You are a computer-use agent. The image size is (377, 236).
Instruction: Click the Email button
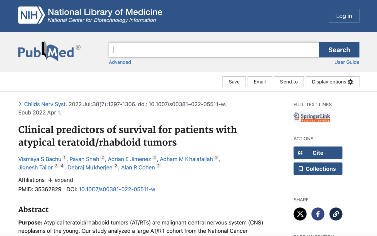pos(260,82)
